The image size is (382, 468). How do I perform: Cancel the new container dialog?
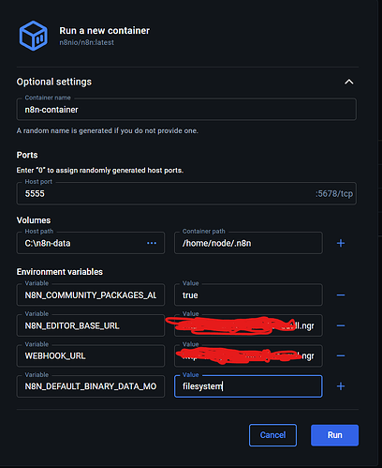click(272, 435)
